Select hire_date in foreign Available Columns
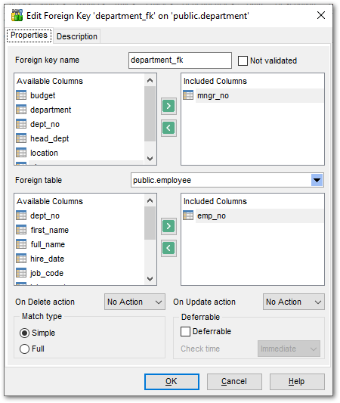 (x=48, y=259)
